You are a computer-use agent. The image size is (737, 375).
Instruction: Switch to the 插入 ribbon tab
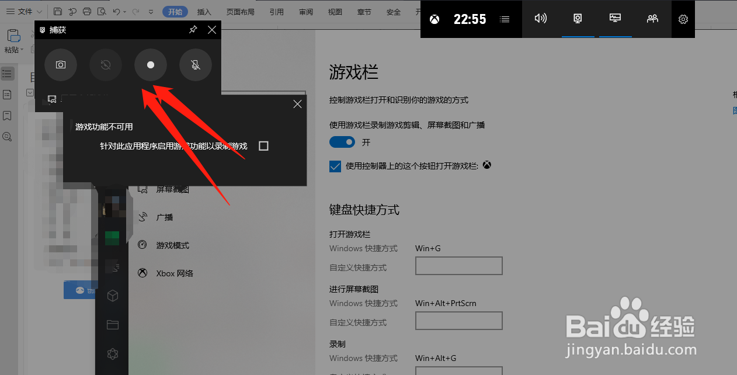[x=204, y=12]
